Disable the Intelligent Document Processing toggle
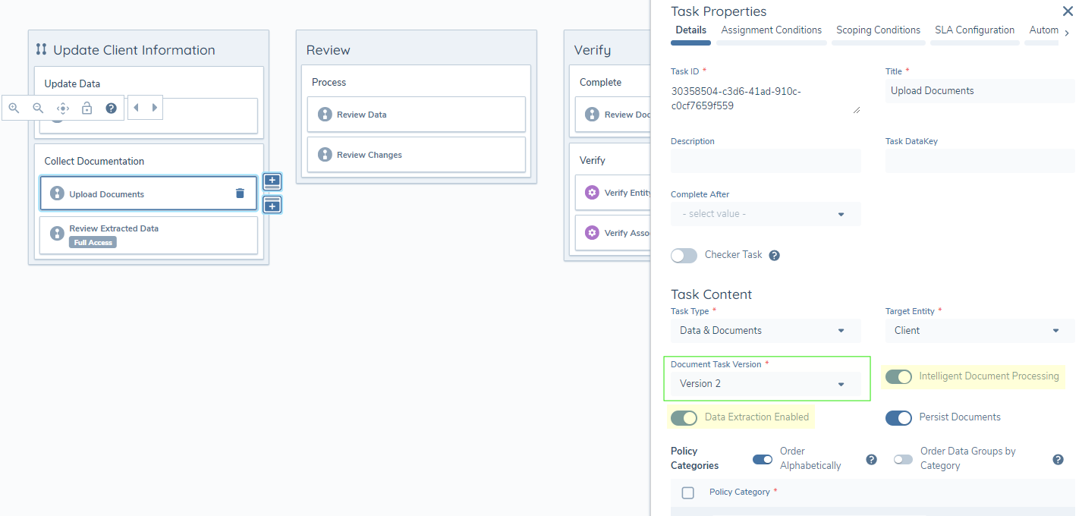The width and height of the screenshot is (1082, 516). coord(898,376)
